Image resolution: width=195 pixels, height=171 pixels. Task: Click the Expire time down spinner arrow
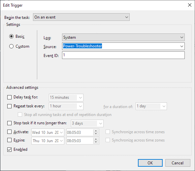click(96, 142)
